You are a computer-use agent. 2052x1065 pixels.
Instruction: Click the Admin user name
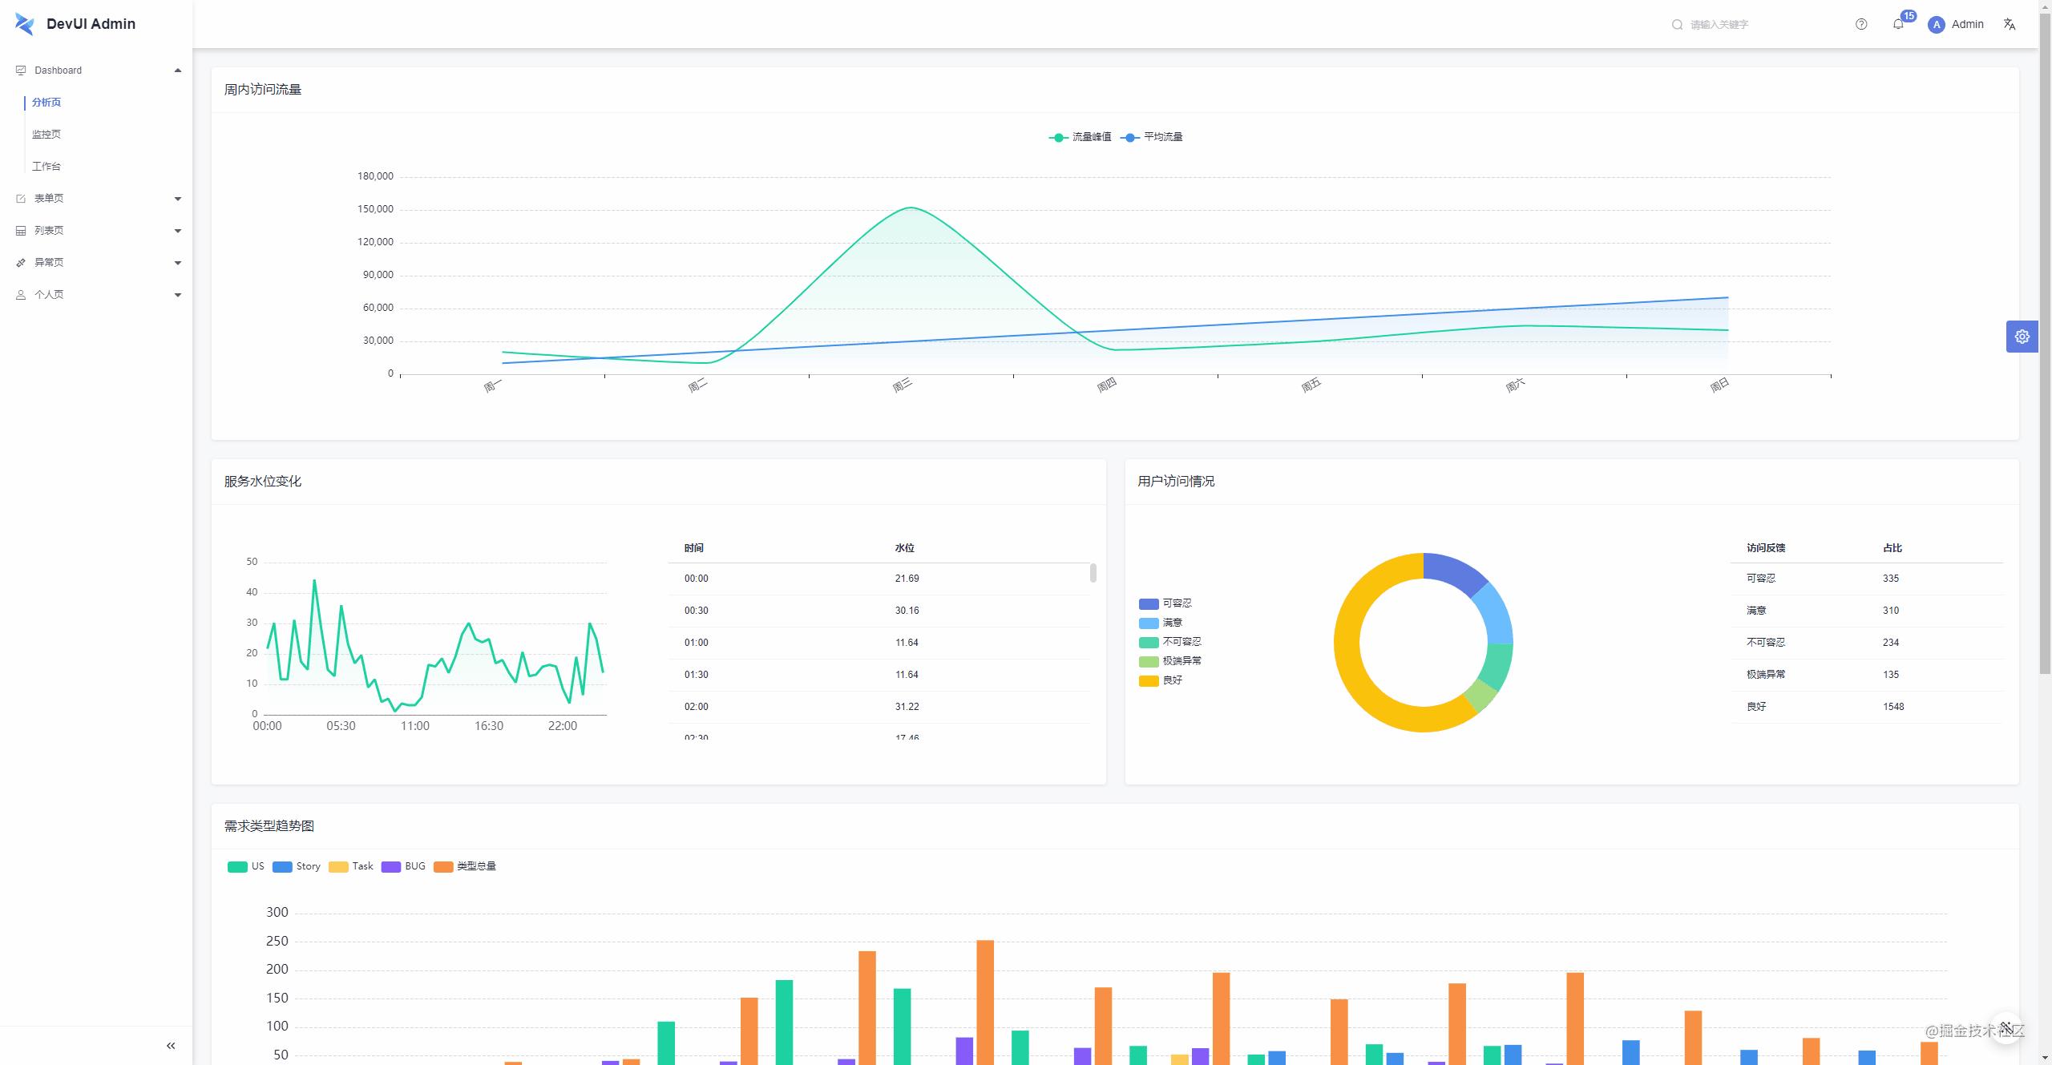pos(1967,24)
